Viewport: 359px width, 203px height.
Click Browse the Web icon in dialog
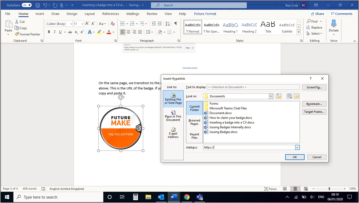tap(289, 96)
